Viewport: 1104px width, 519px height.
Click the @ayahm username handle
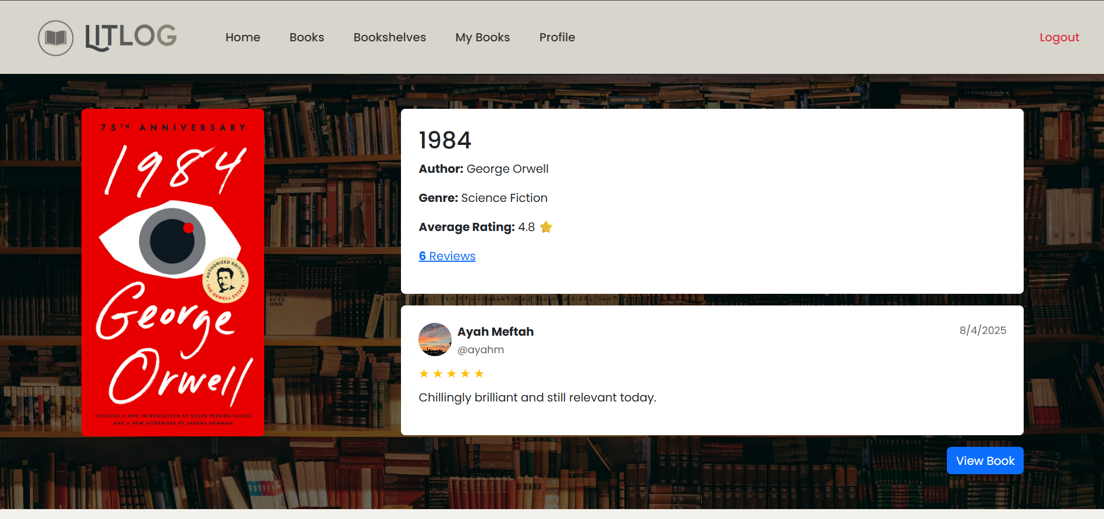coord(481,350)
